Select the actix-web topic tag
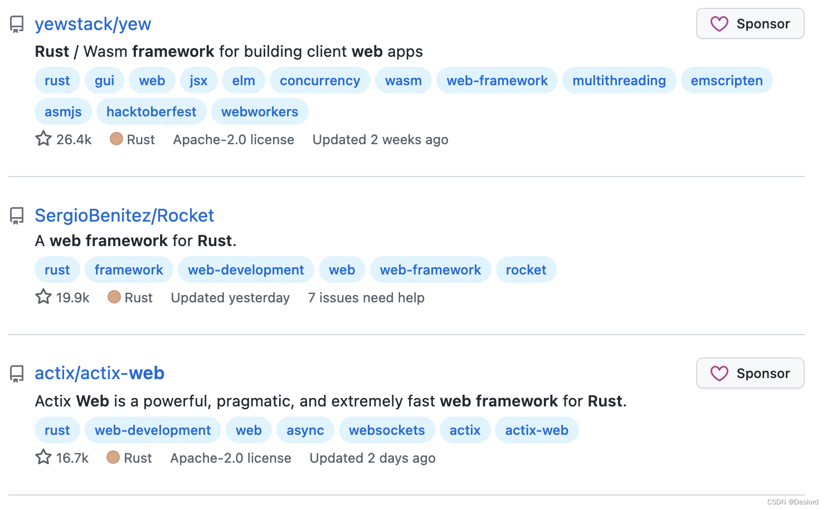This screenshot has height=510, width=827. [x=537, y=430]
